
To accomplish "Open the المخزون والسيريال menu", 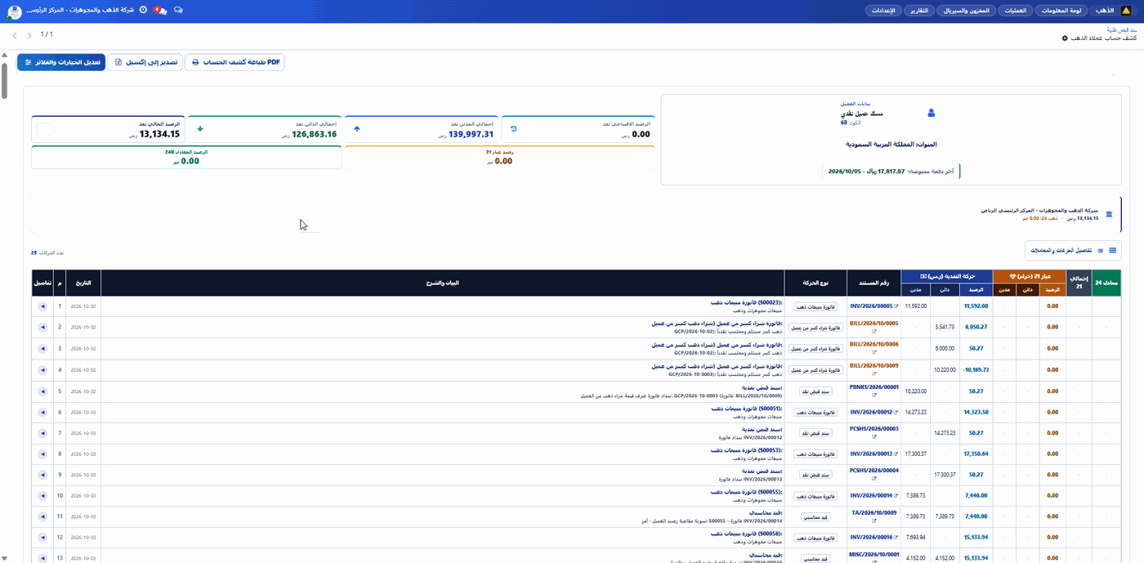I will [x=965, y=11].
